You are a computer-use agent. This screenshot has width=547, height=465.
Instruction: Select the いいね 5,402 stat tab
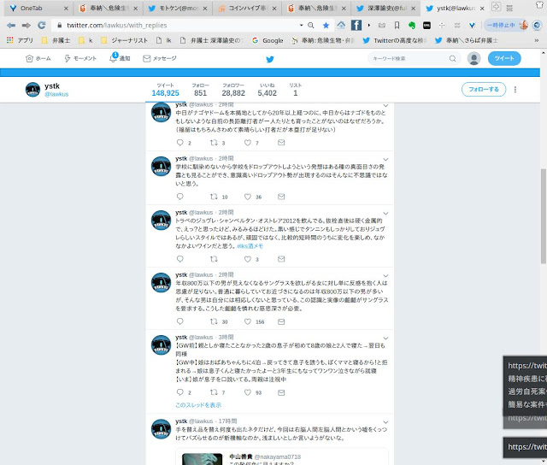[268, 90]
